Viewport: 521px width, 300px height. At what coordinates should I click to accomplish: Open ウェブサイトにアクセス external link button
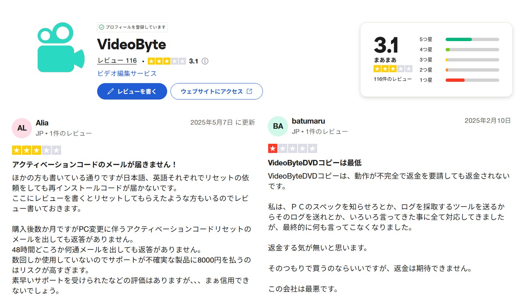pyautogui.click(x=216, y=91)
